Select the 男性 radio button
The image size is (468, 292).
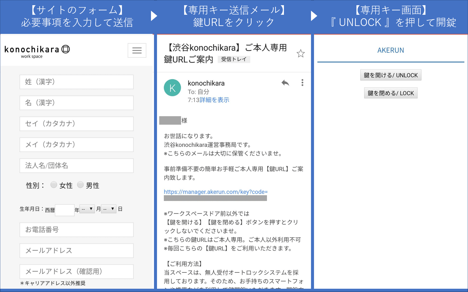(x=80, y=185)
